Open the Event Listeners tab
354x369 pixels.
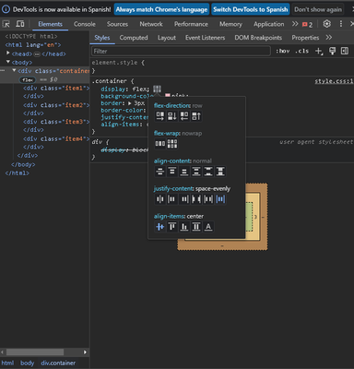[205, 38]
